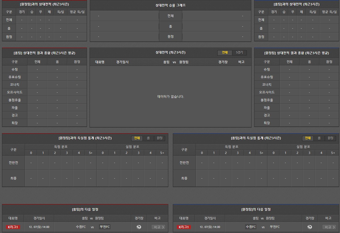
Task: Switch to the 5경기 tab in 상대전적
Action: pyautogui.click(x=239, y=53)
